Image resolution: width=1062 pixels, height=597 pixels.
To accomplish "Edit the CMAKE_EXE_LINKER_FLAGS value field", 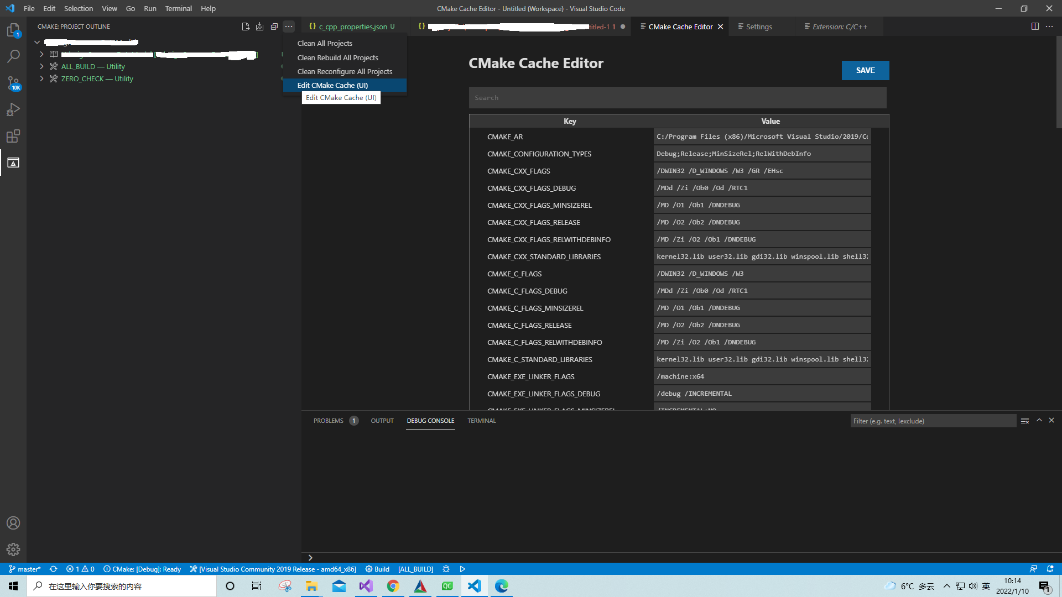I will (762, 376).
